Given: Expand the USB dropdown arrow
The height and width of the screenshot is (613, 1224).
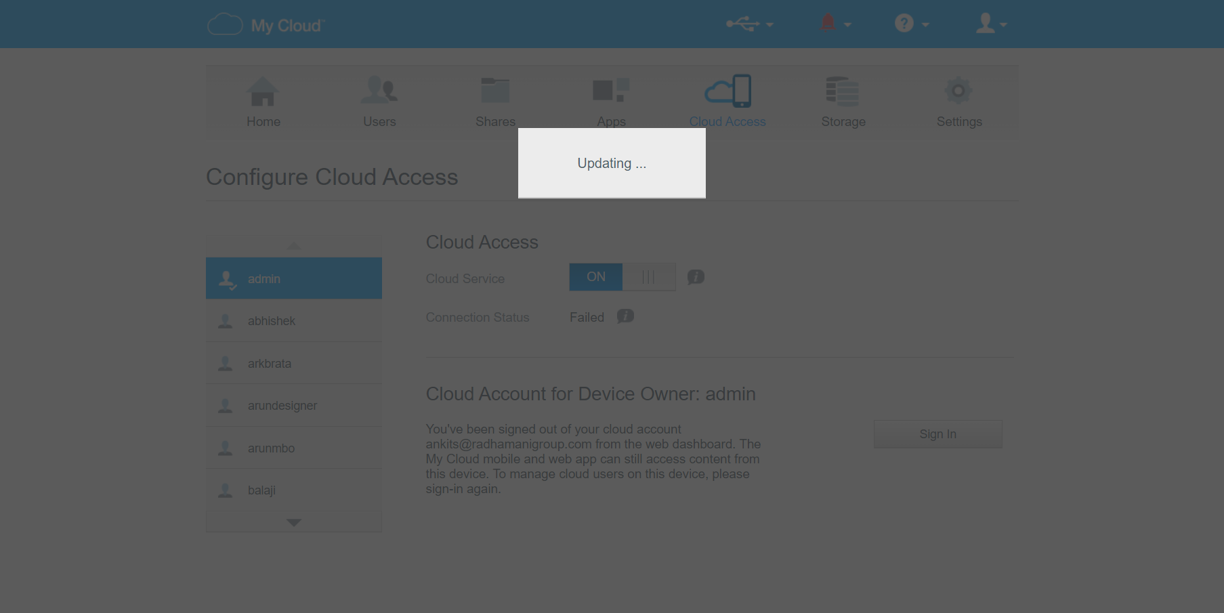Looking at the screenshot, I should pyautogui.click(x=769, y=25).
